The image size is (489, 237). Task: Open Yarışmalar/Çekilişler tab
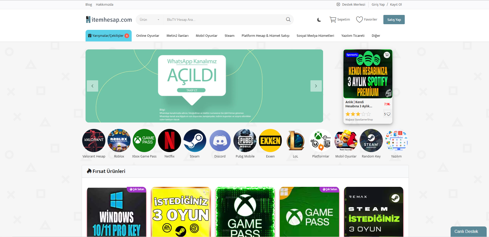[108, 36]
